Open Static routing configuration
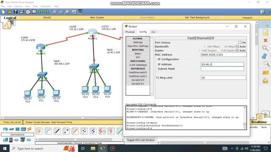The width and height of the screenshot is (271, 152). [138, 54]
